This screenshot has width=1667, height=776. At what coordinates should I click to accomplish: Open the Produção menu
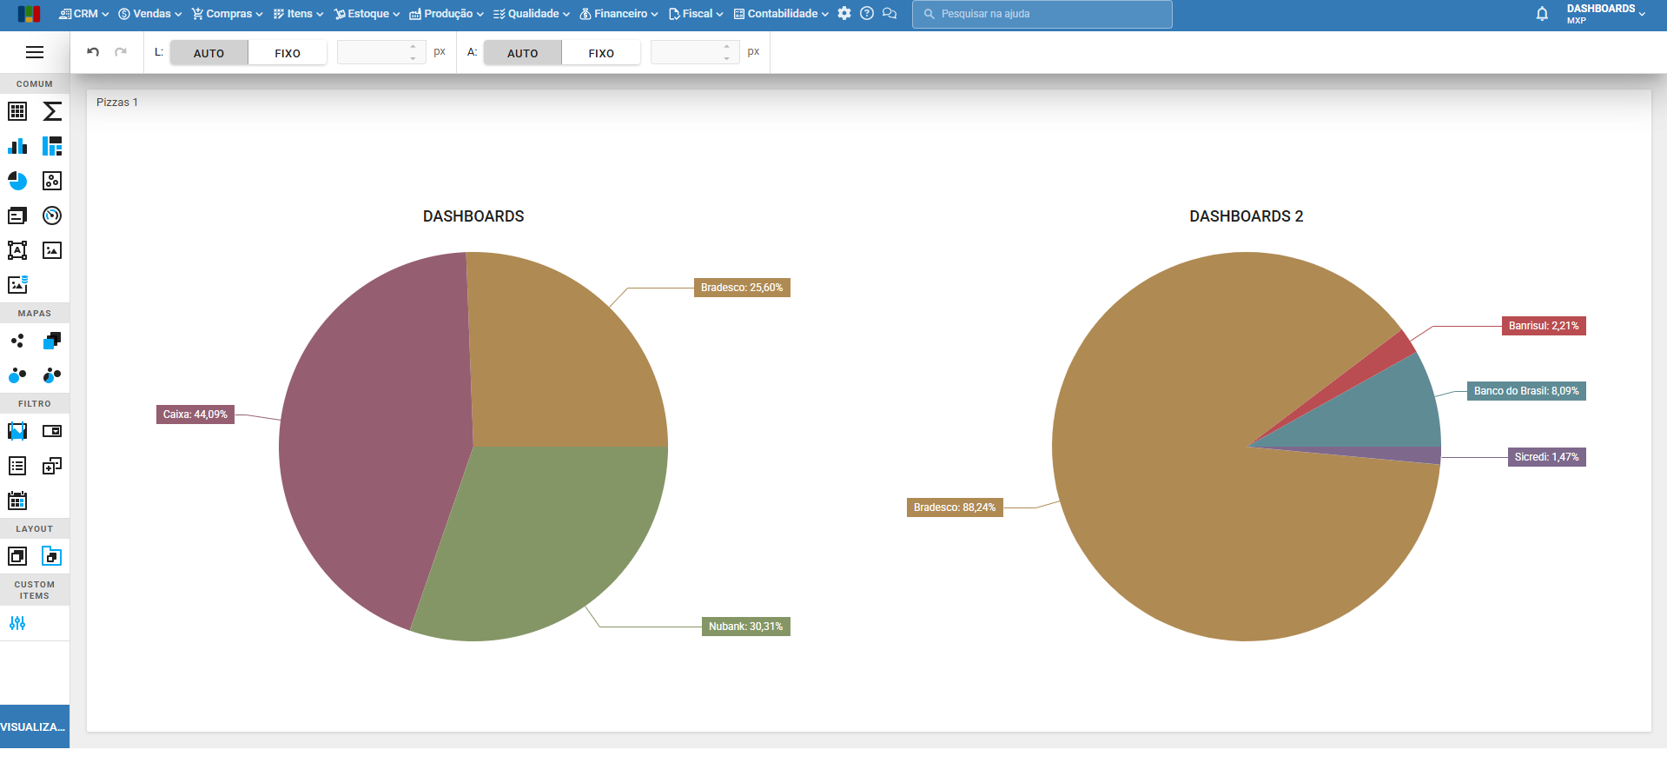click(447, 14)
